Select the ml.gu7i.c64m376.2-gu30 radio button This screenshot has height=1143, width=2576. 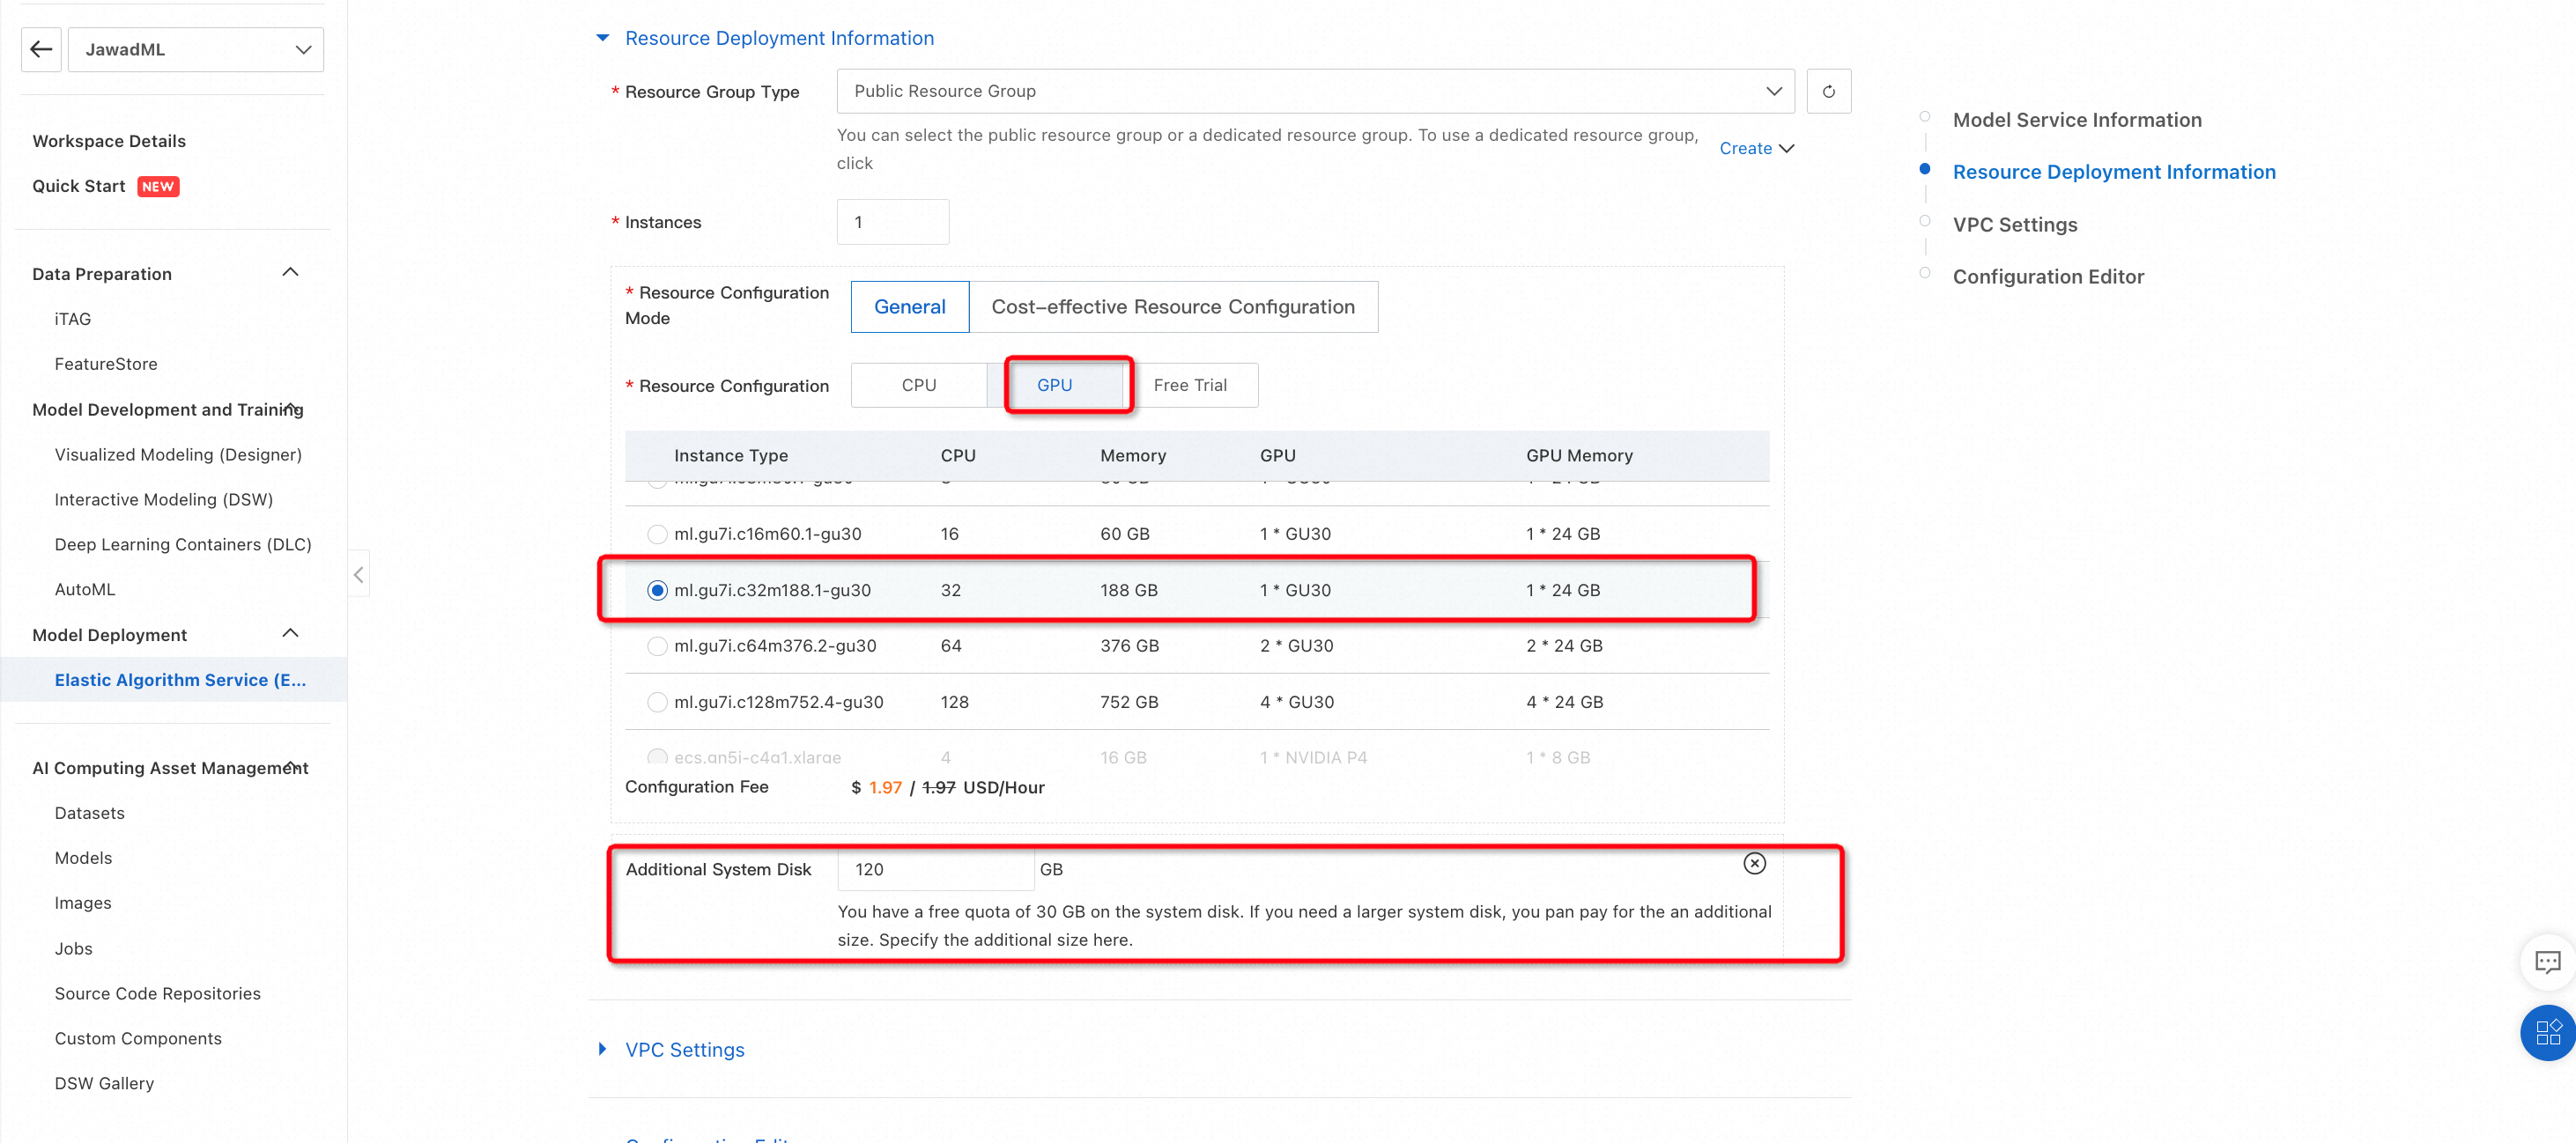(657, 646)
